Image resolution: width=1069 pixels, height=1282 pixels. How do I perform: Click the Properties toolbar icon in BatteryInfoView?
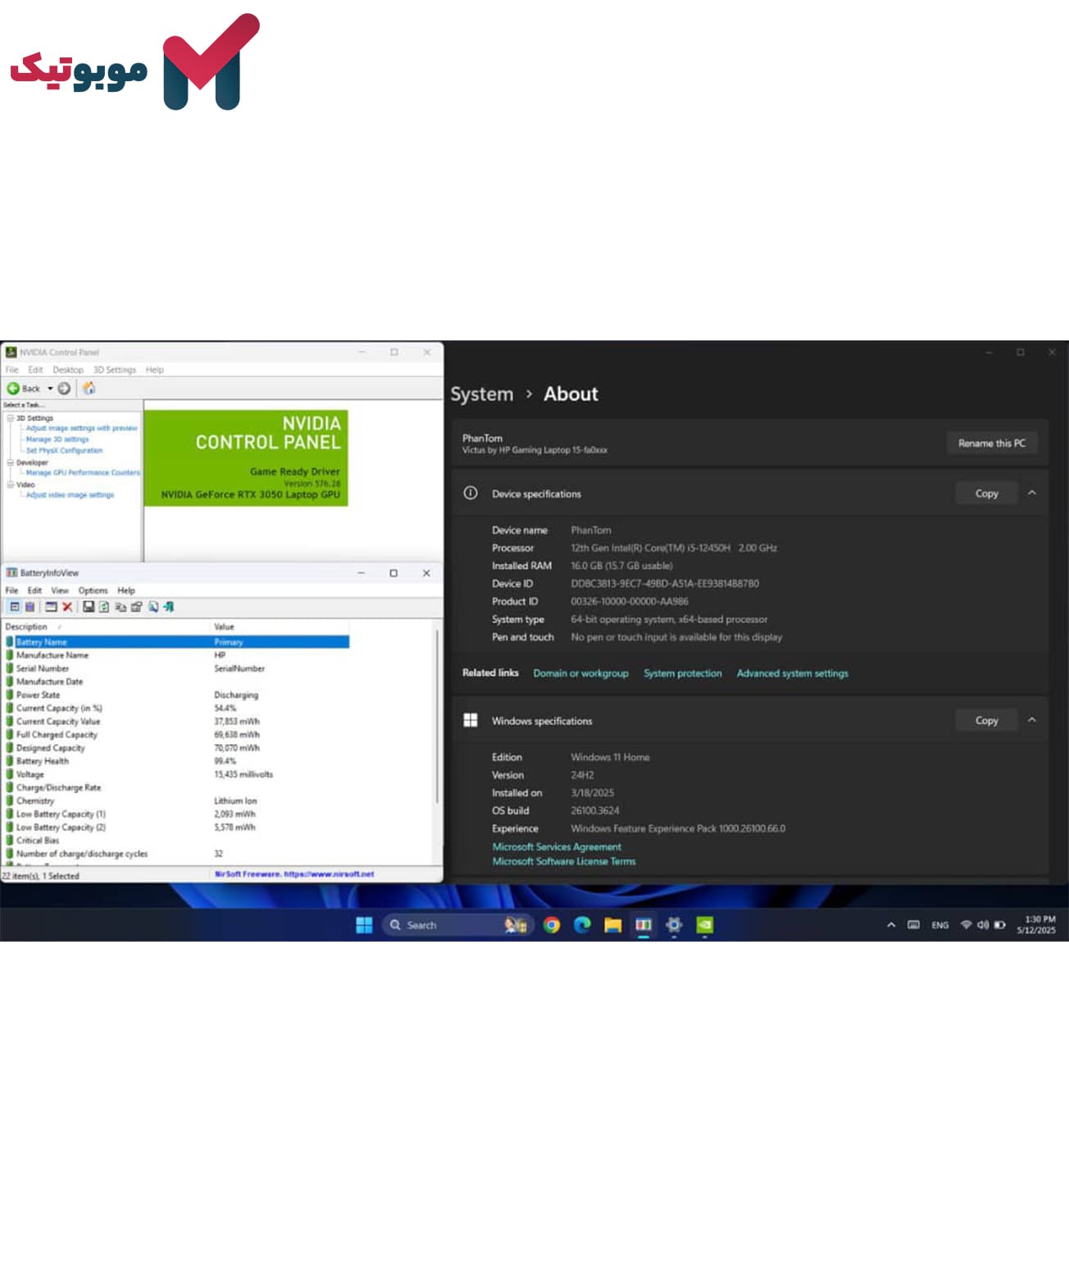(136, 607)
